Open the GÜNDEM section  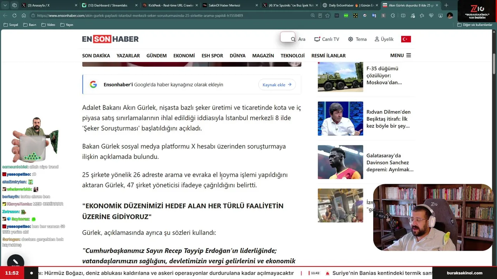click(156, 56)
